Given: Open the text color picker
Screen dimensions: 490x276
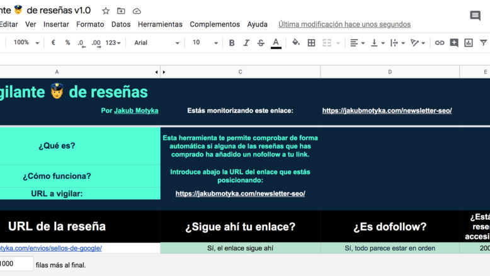Looking at the screenshot, I should coord(276,43).
